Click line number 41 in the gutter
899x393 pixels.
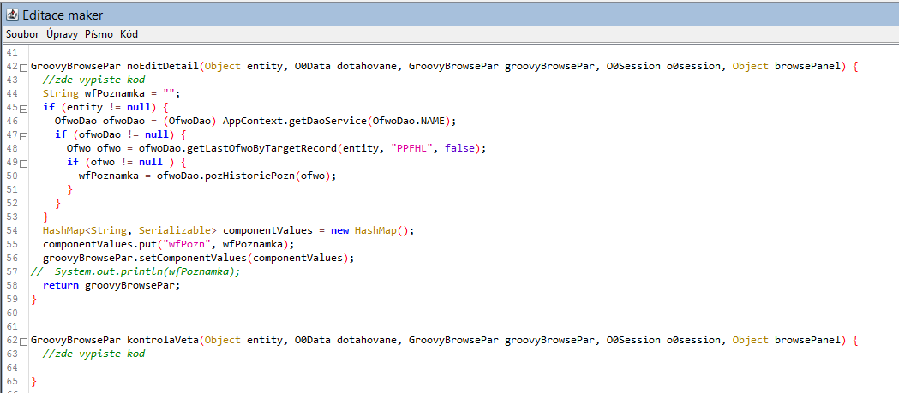tap(11, 52)
